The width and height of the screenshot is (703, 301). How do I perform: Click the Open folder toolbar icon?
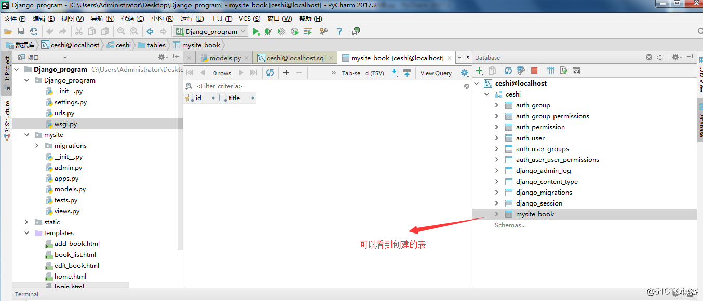point(8,32)
